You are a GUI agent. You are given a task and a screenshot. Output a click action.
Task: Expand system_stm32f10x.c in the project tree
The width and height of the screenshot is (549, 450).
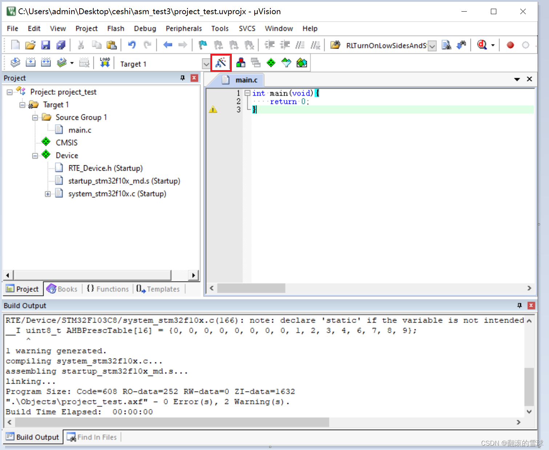point(48,194)
